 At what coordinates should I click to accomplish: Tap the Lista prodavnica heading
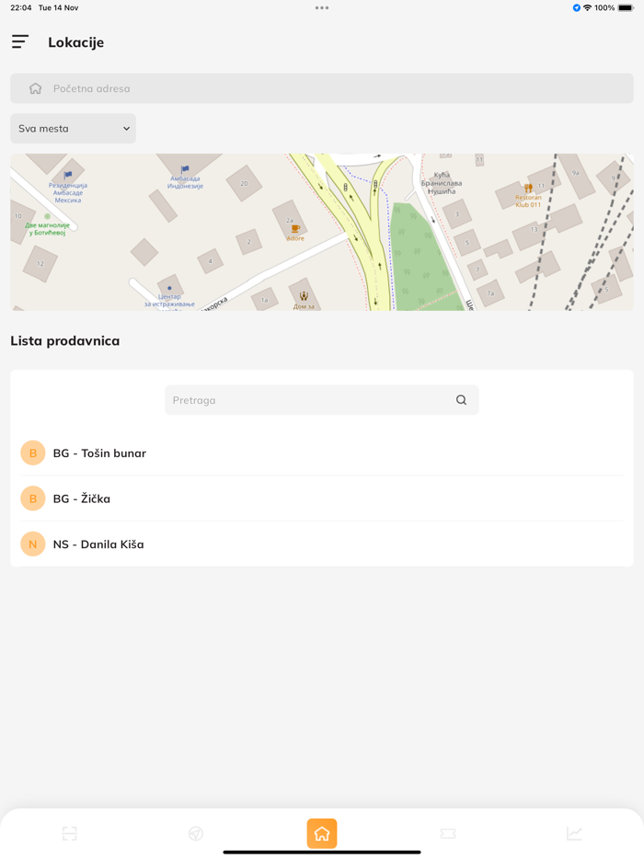pos(64,341)
